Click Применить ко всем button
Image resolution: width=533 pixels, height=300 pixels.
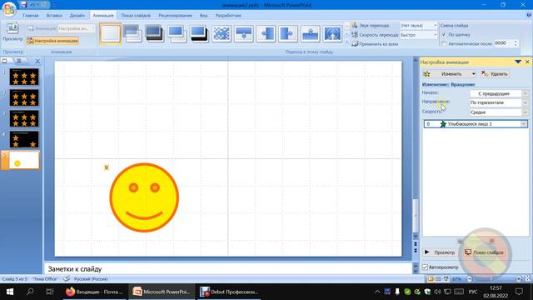pos(375,44)
